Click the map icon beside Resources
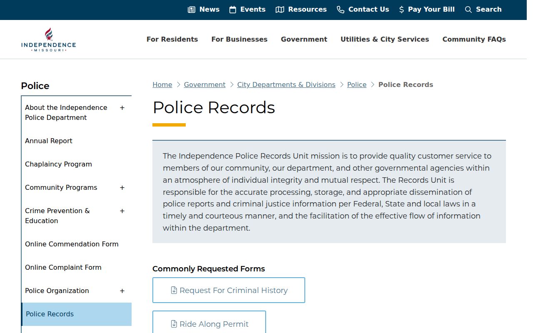 (x=280, y=10)
